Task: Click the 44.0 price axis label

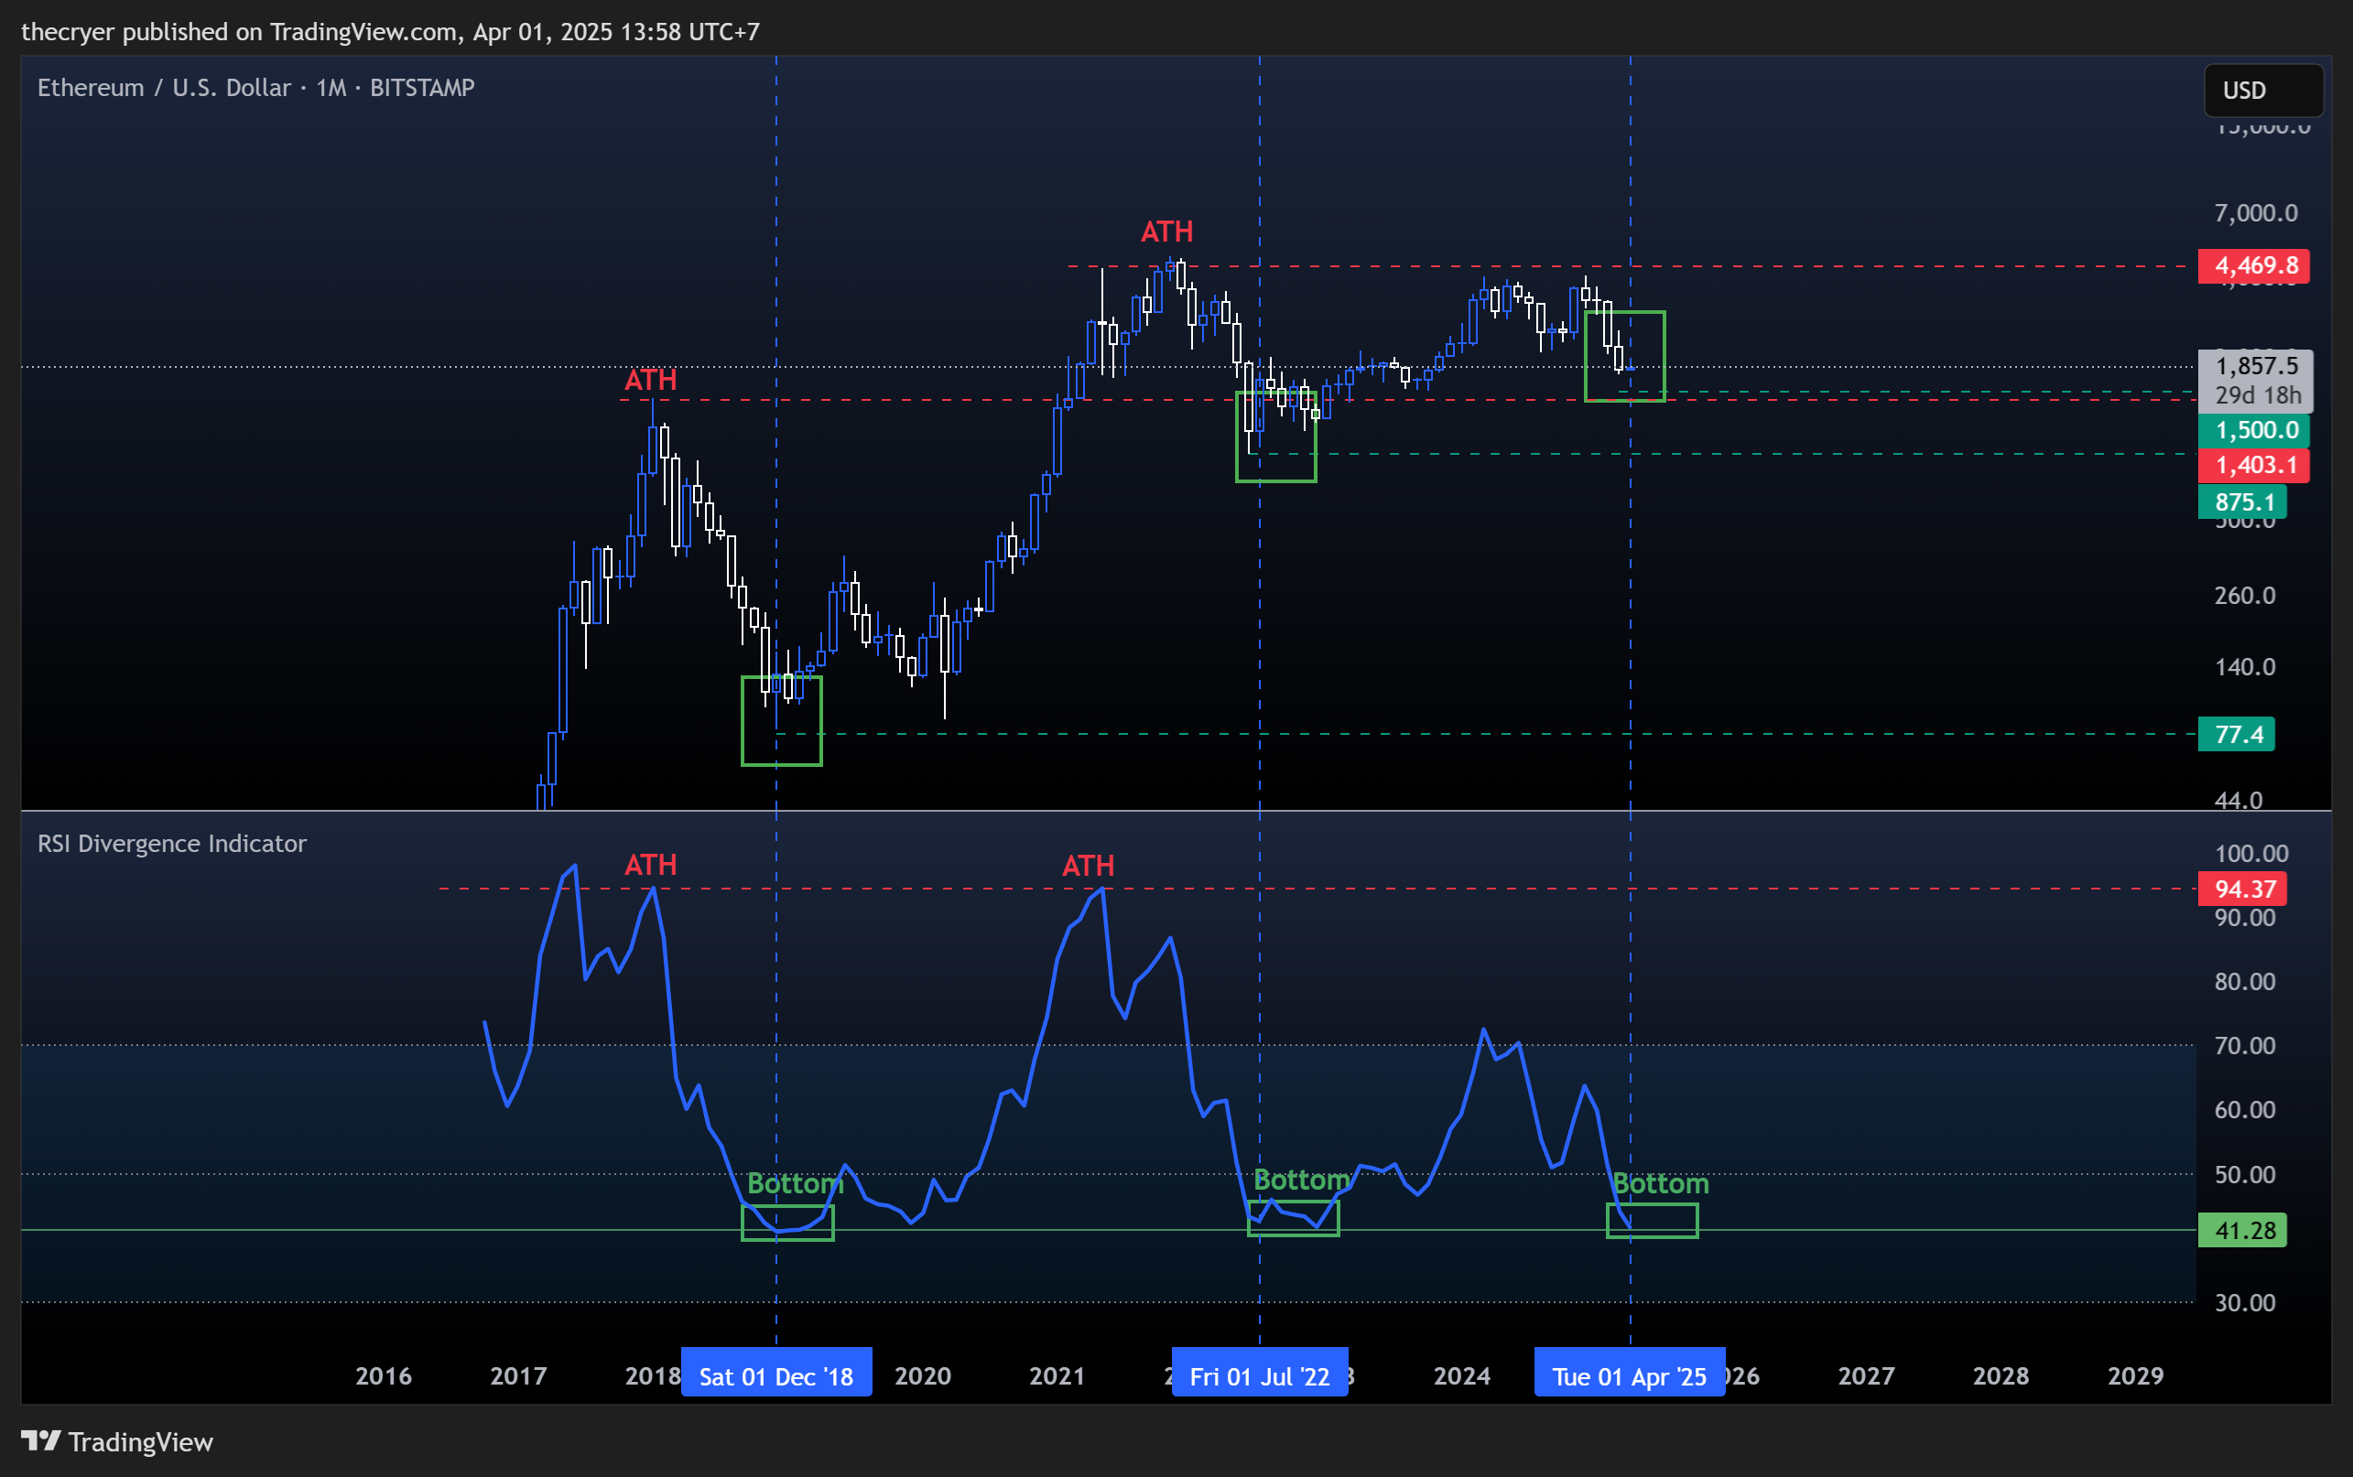Action: click(x=2239, y=800)
